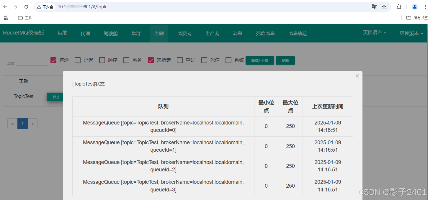This screenshot has width=428, height=200.
Task: Open the browser three-dot menu icon
Action: pos(424,6)
